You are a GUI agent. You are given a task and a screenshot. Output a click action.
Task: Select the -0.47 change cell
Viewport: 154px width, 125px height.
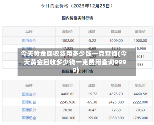pyautogui.click(x=92, y=110)
